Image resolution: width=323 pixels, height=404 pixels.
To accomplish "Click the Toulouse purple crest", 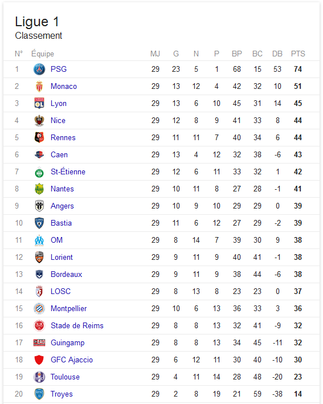I will tap(39, 377).
